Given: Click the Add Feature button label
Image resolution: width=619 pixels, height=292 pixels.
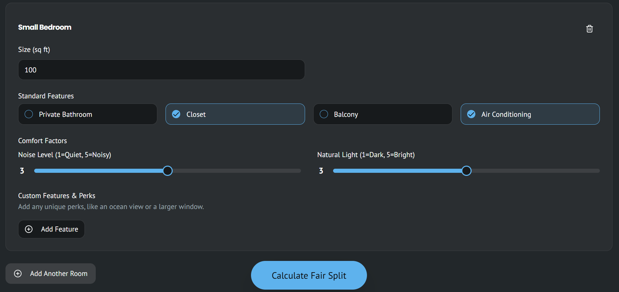Looking at the screenshot, I should point(60,229).
